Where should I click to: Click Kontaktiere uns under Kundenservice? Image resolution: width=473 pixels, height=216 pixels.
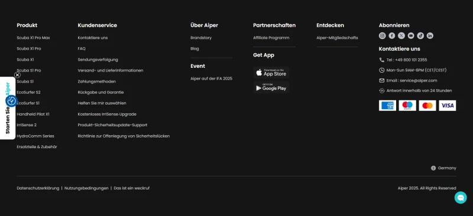tap(93, 38)
